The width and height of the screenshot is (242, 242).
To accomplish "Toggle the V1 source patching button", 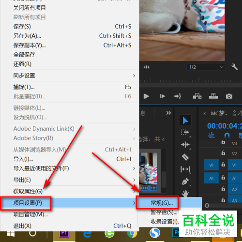I will click(x=212, y=165).
